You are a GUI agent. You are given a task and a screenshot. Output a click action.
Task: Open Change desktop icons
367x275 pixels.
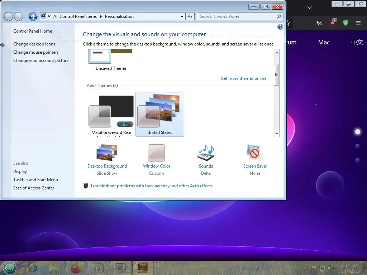pyautogui.click(x=34, y=44)
